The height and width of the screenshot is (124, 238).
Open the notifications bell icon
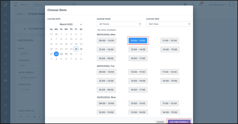pyautogui.click(x=200, y=5)
